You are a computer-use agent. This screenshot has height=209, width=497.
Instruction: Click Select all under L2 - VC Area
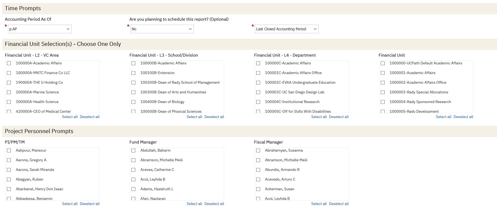coord(70,117)
